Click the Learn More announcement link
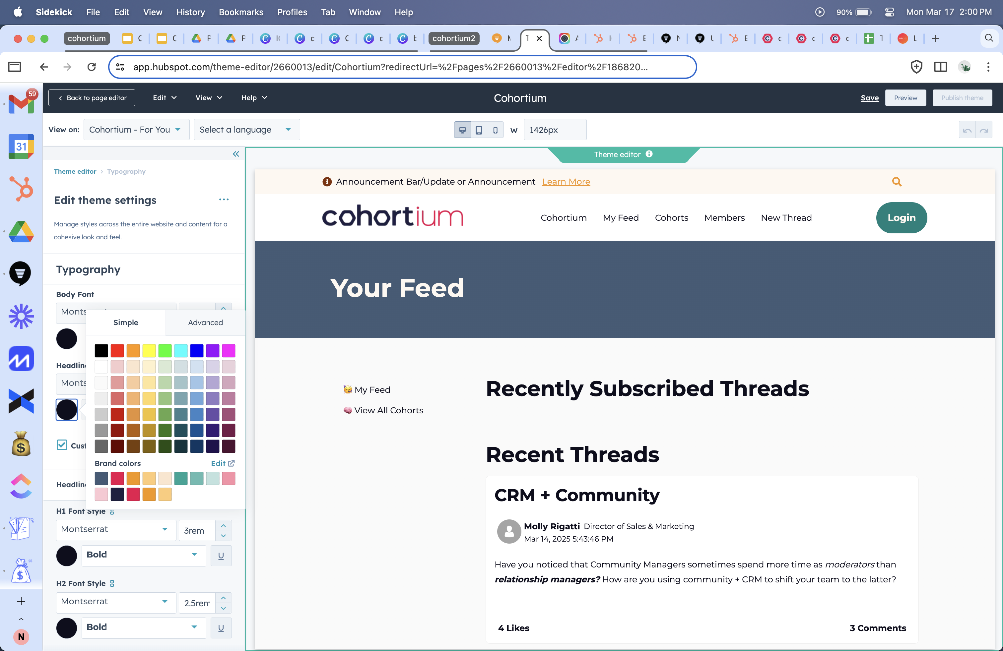Screen dimensions: 1003x651 [566, 182]
